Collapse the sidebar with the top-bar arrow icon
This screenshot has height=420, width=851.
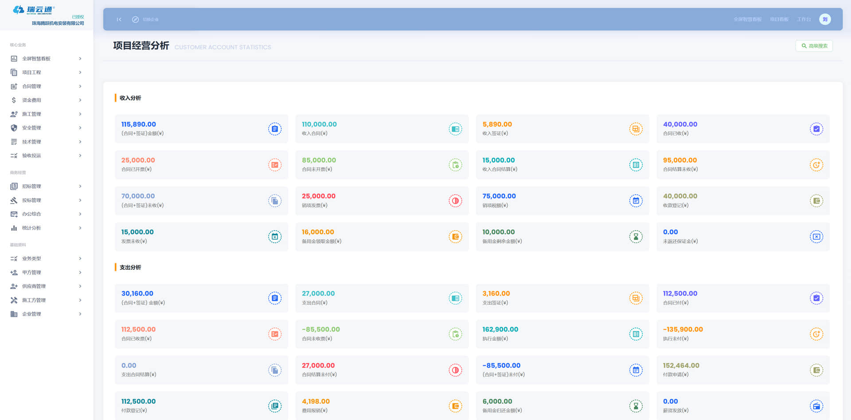[x=119, y=19]
